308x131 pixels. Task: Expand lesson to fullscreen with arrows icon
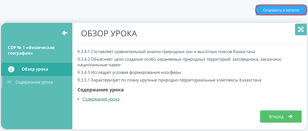(x=301, y=29)
